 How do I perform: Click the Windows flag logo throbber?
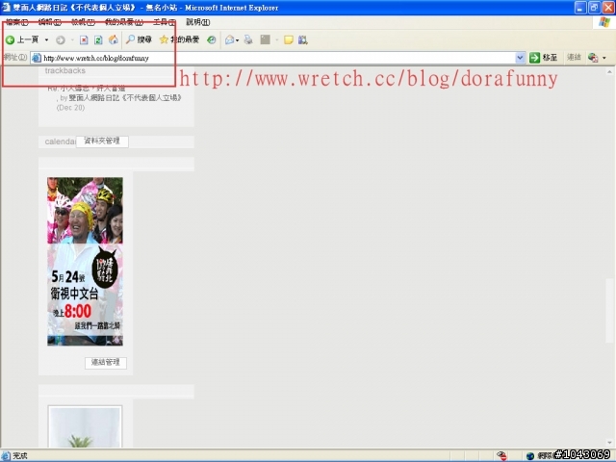[604, 22]
